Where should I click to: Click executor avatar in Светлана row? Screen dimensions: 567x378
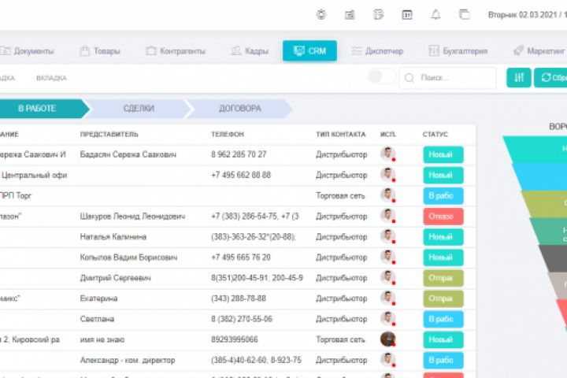click(x=388, y=319)
